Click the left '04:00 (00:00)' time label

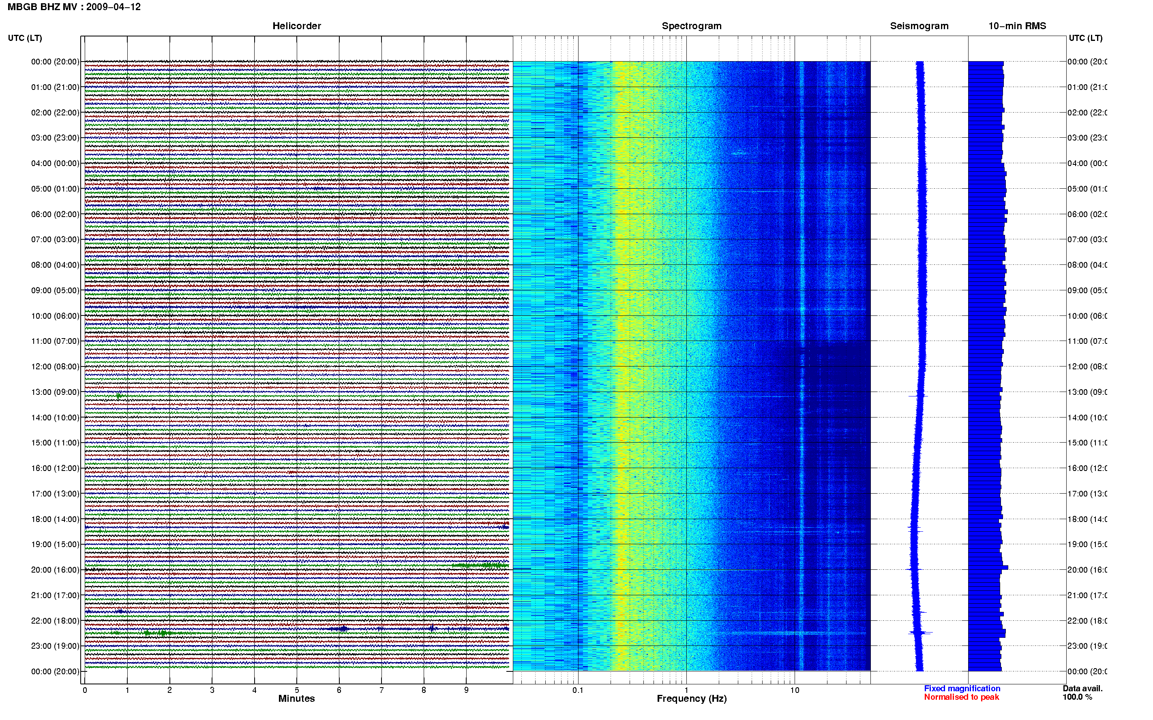(55, 163)
